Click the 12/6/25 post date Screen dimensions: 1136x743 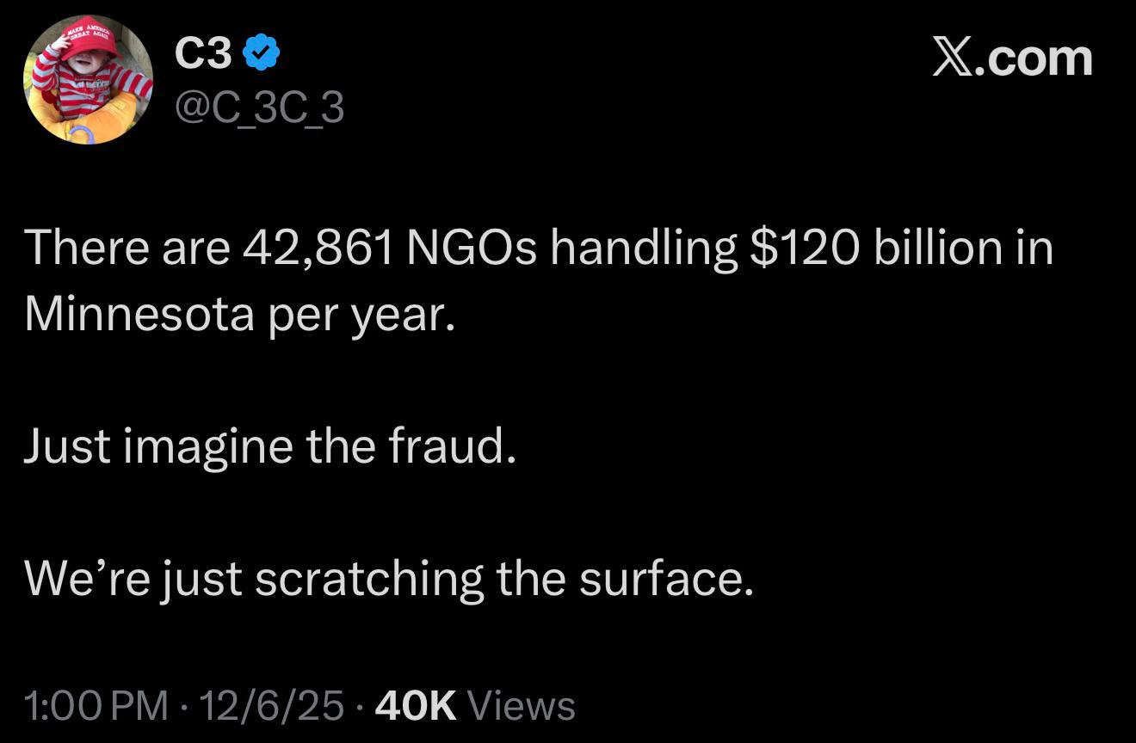pos(271,706)
